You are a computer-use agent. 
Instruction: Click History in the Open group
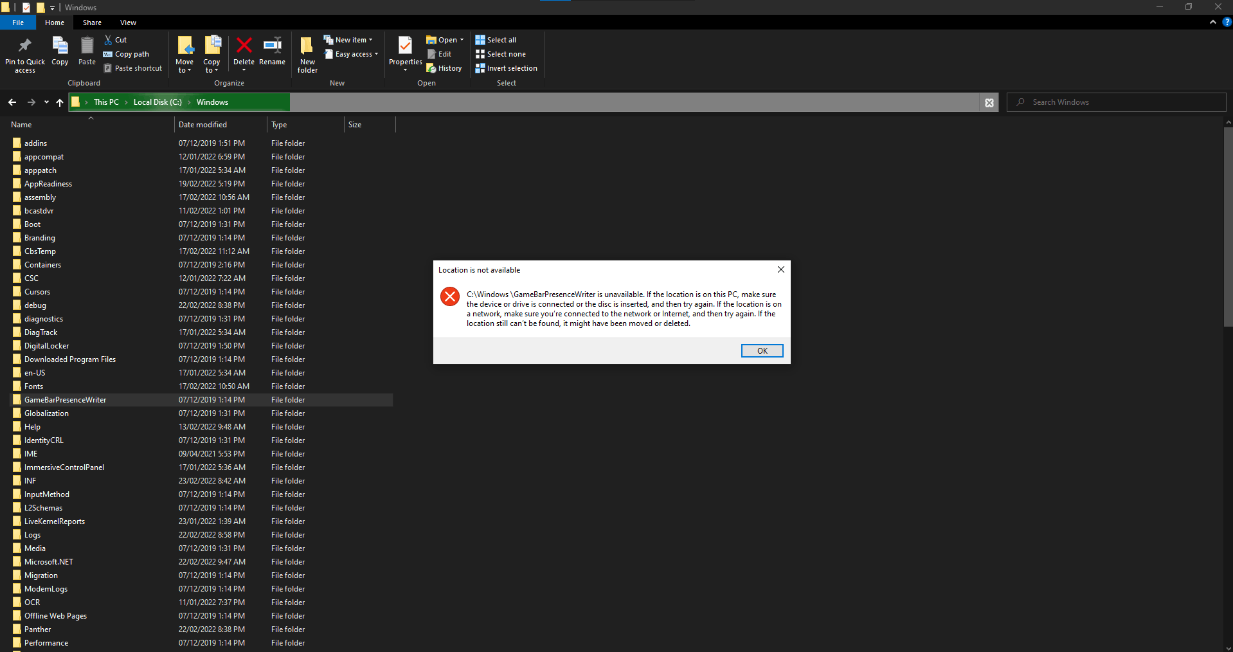point(444,68)
